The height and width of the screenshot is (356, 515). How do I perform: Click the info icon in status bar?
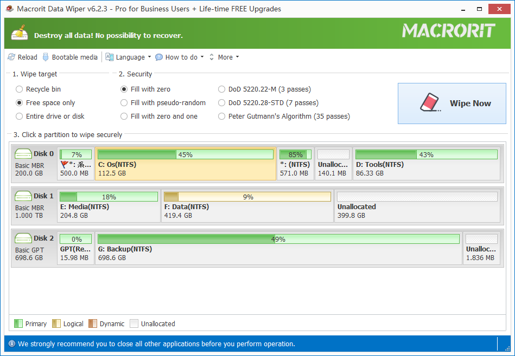click(x=11, y=344)
